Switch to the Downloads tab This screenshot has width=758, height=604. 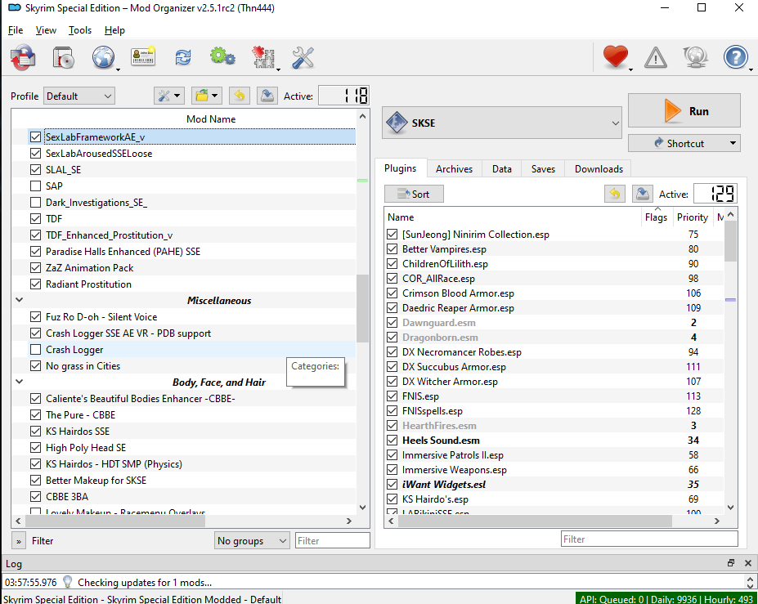599,169
